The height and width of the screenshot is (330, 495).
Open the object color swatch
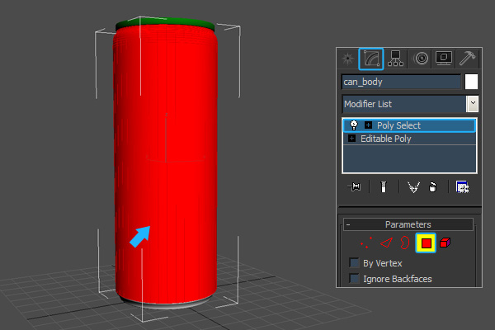(x=471, y=82)
